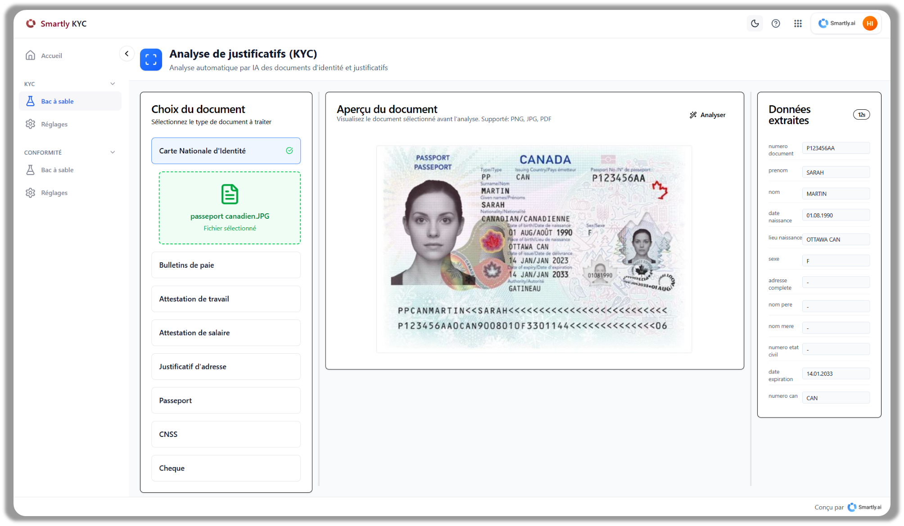Select the Passeport document type
The height and width of the screenshot is (526, 904).
226,400
